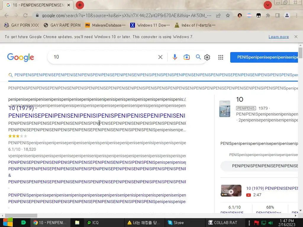
Task: Expand the hidden tray icons dots
Action: [x=249, y=223]
